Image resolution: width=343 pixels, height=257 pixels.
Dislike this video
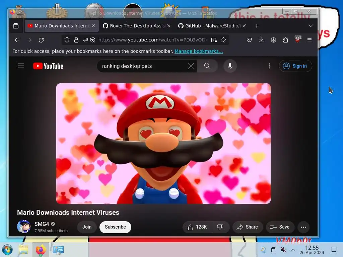[x=220, y=227]
